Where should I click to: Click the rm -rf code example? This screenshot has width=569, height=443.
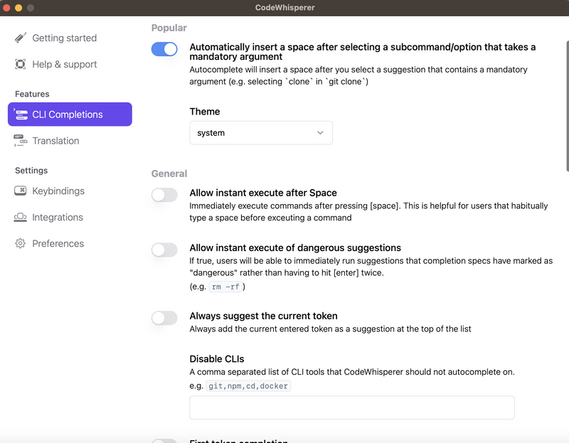[x=225, y=287]
